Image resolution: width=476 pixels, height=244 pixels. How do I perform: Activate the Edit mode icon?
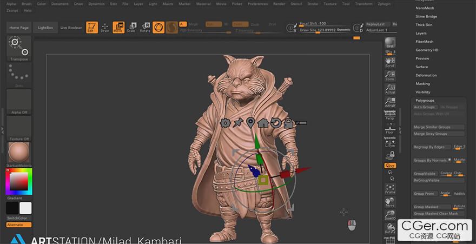91,27
